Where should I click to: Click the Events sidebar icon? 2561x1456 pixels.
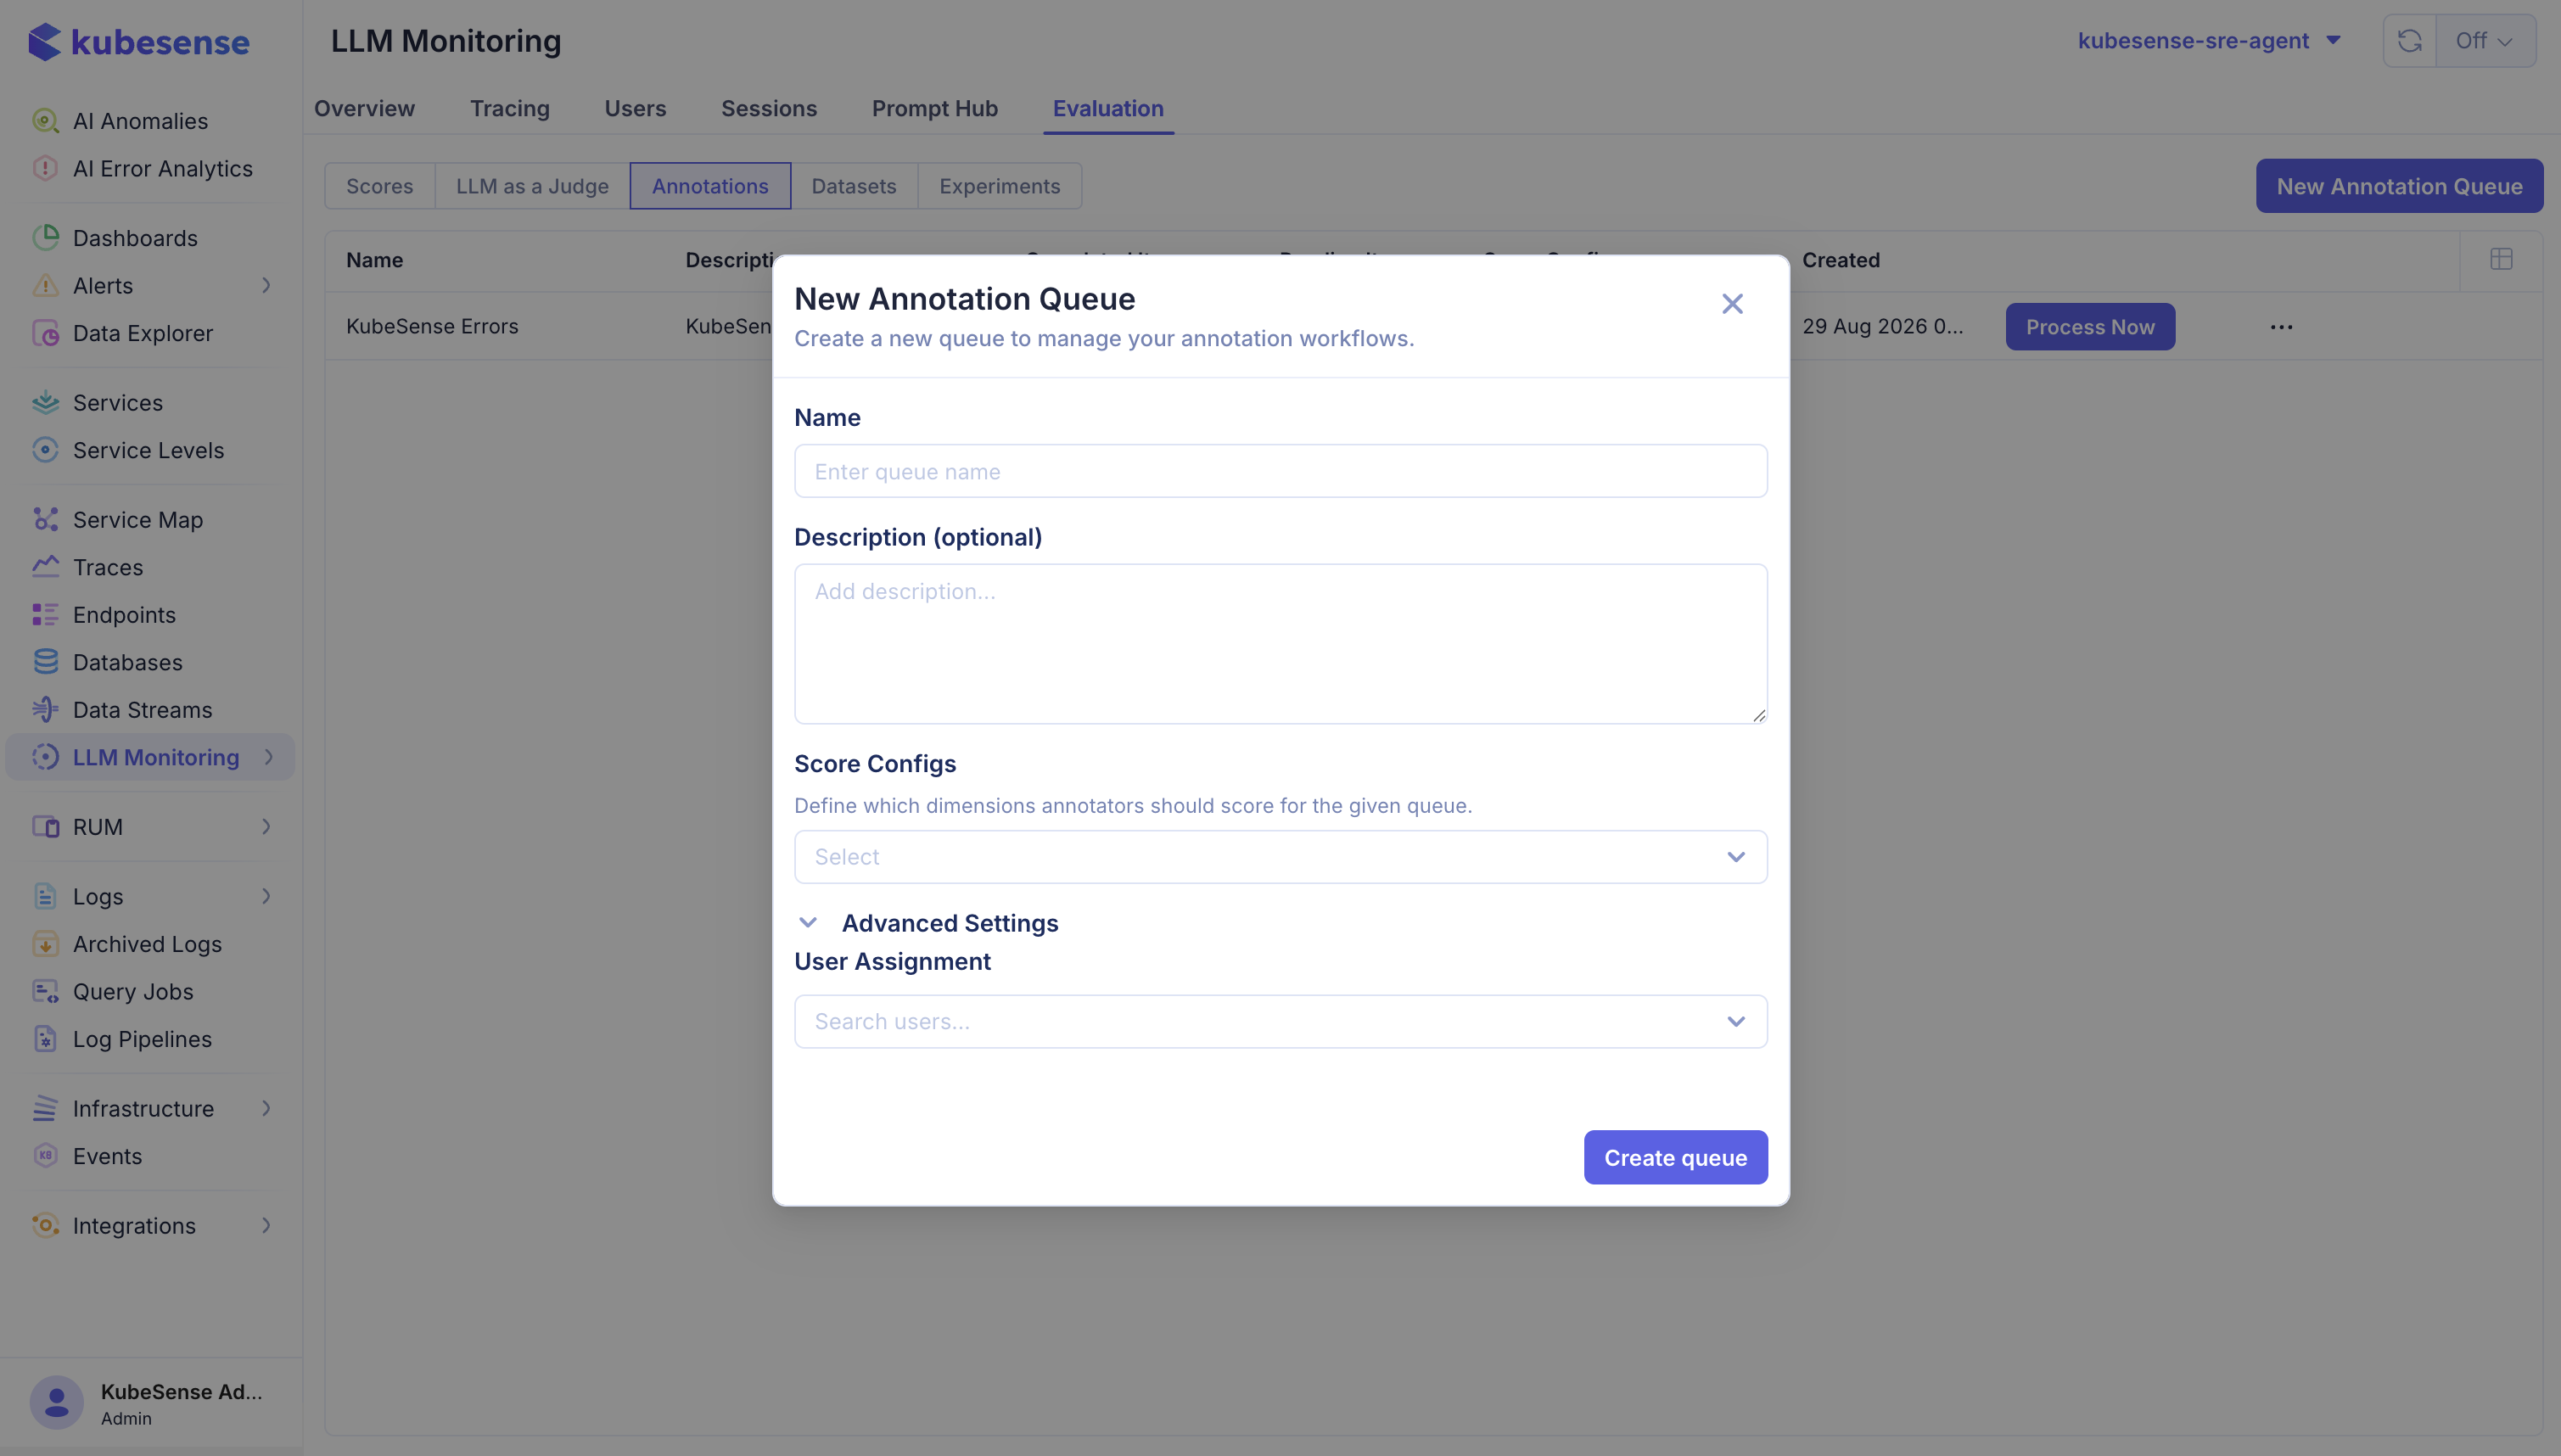(45, 1155)
